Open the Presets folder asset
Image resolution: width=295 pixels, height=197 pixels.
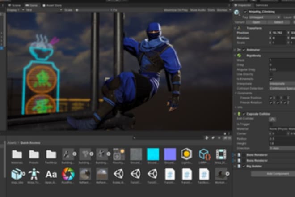click(34, 154)
